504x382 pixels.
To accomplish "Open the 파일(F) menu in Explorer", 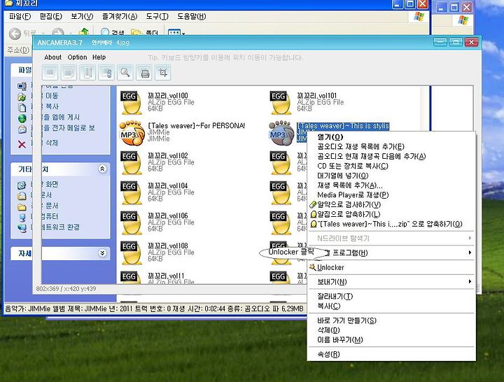I will 20,16.
